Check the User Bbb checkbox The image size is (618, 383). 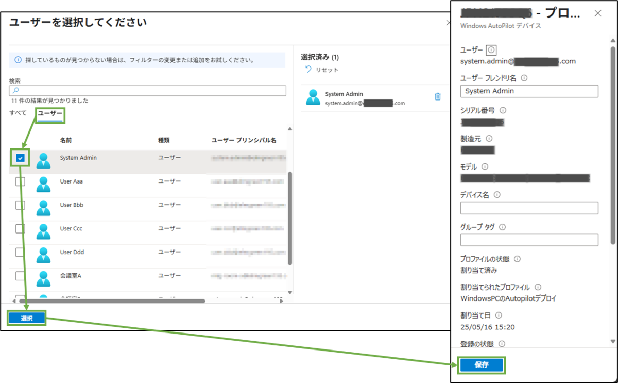[x=20, y=205]
